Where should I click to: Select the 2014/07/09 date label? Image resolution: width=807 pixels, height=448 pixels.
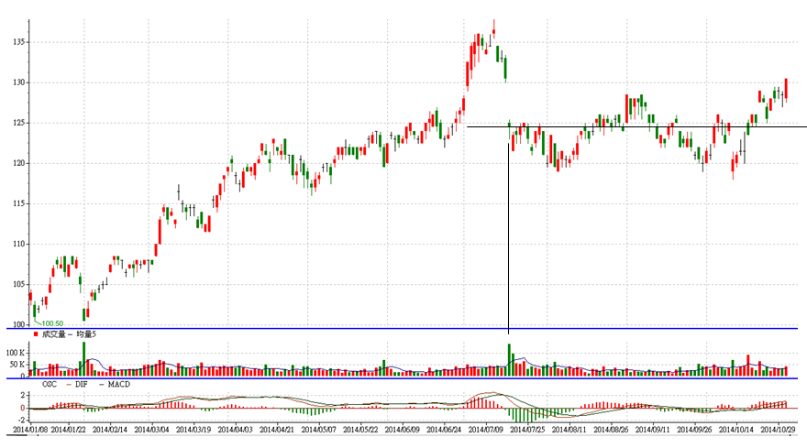click(x=486, y=430)
